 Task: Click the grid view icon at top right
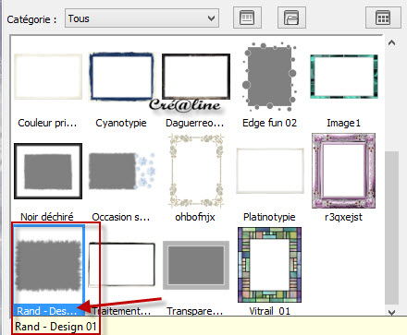click(x=383, y=18)
